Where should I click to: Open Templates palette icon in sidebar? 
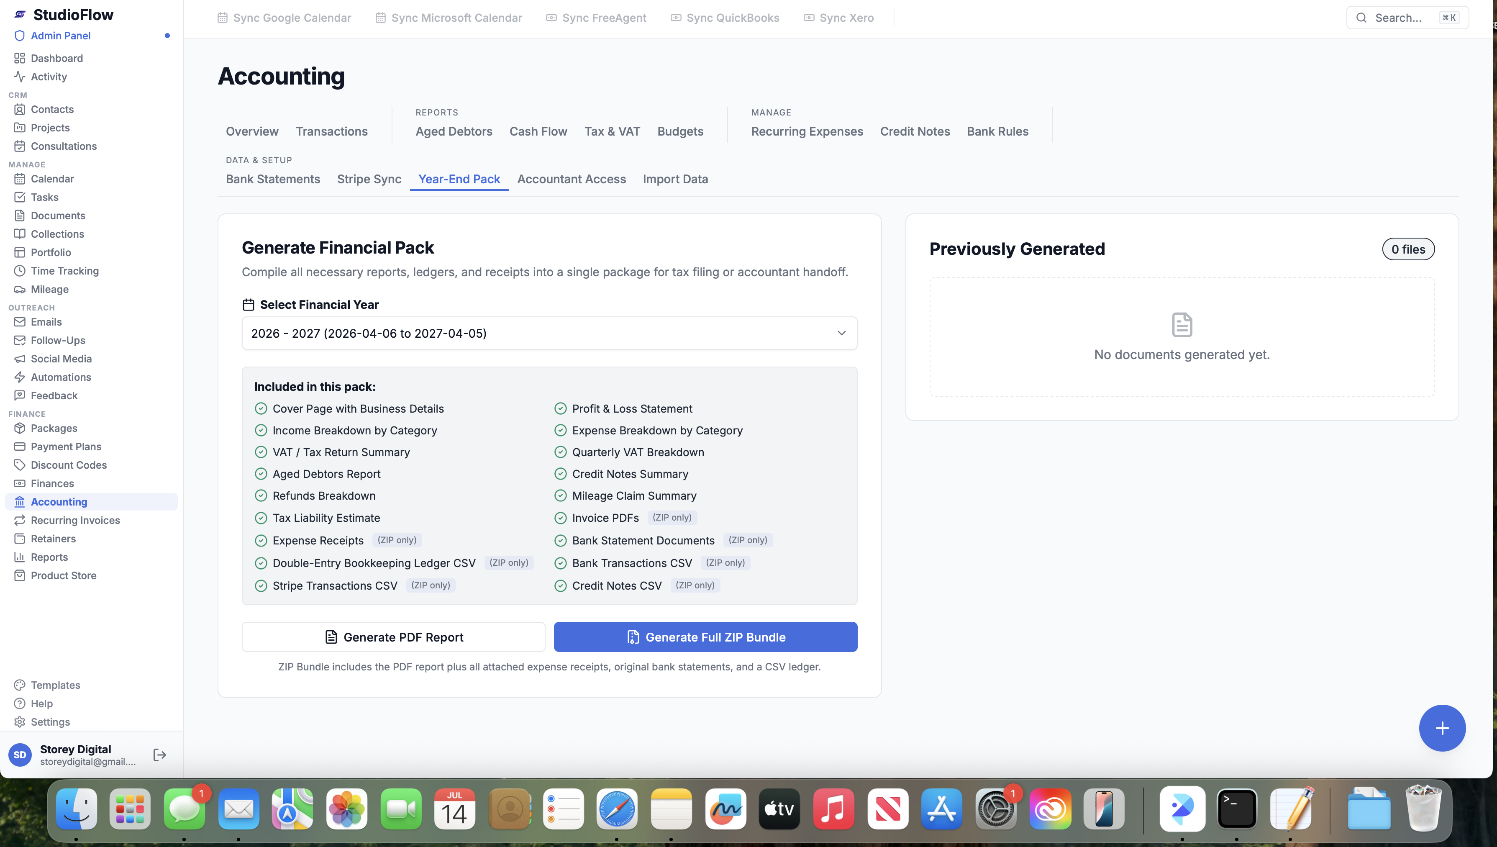[x=20, y=685]
